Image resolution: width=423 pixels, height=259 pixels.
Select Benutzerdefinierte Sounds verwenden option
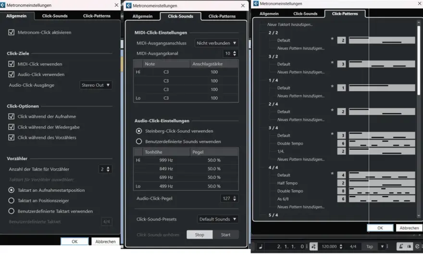coord(139,141)
